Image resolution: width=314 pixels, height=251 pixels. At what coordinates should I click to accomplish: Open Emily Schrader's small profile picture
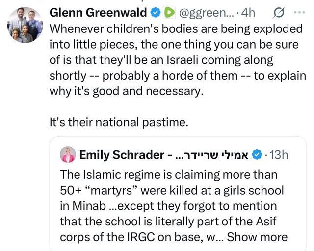click(x=68, y=155)
